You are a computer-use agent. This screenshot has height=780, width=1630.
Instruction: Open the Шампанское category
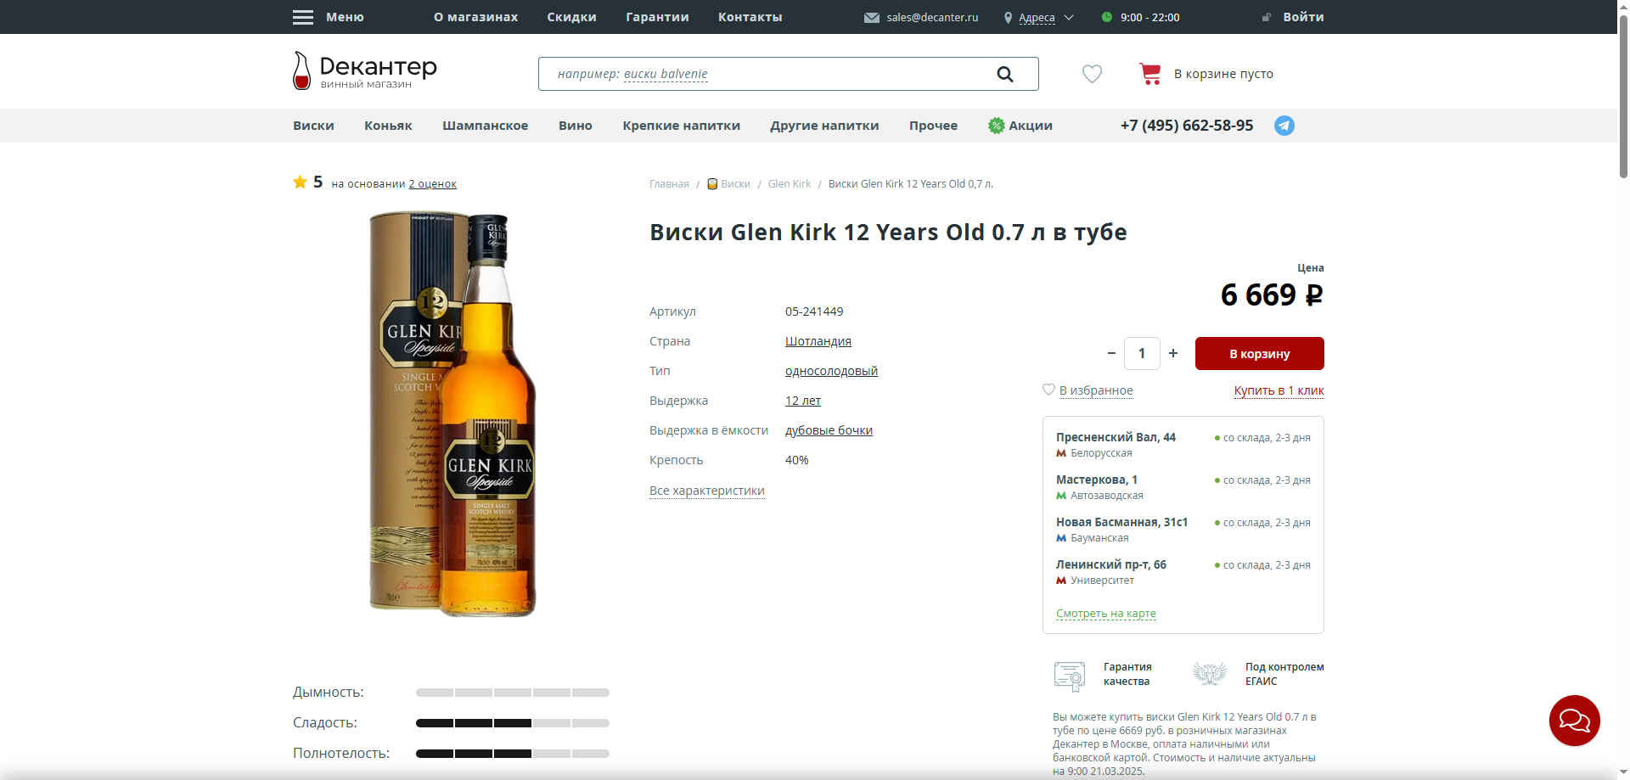pos(485,126)
